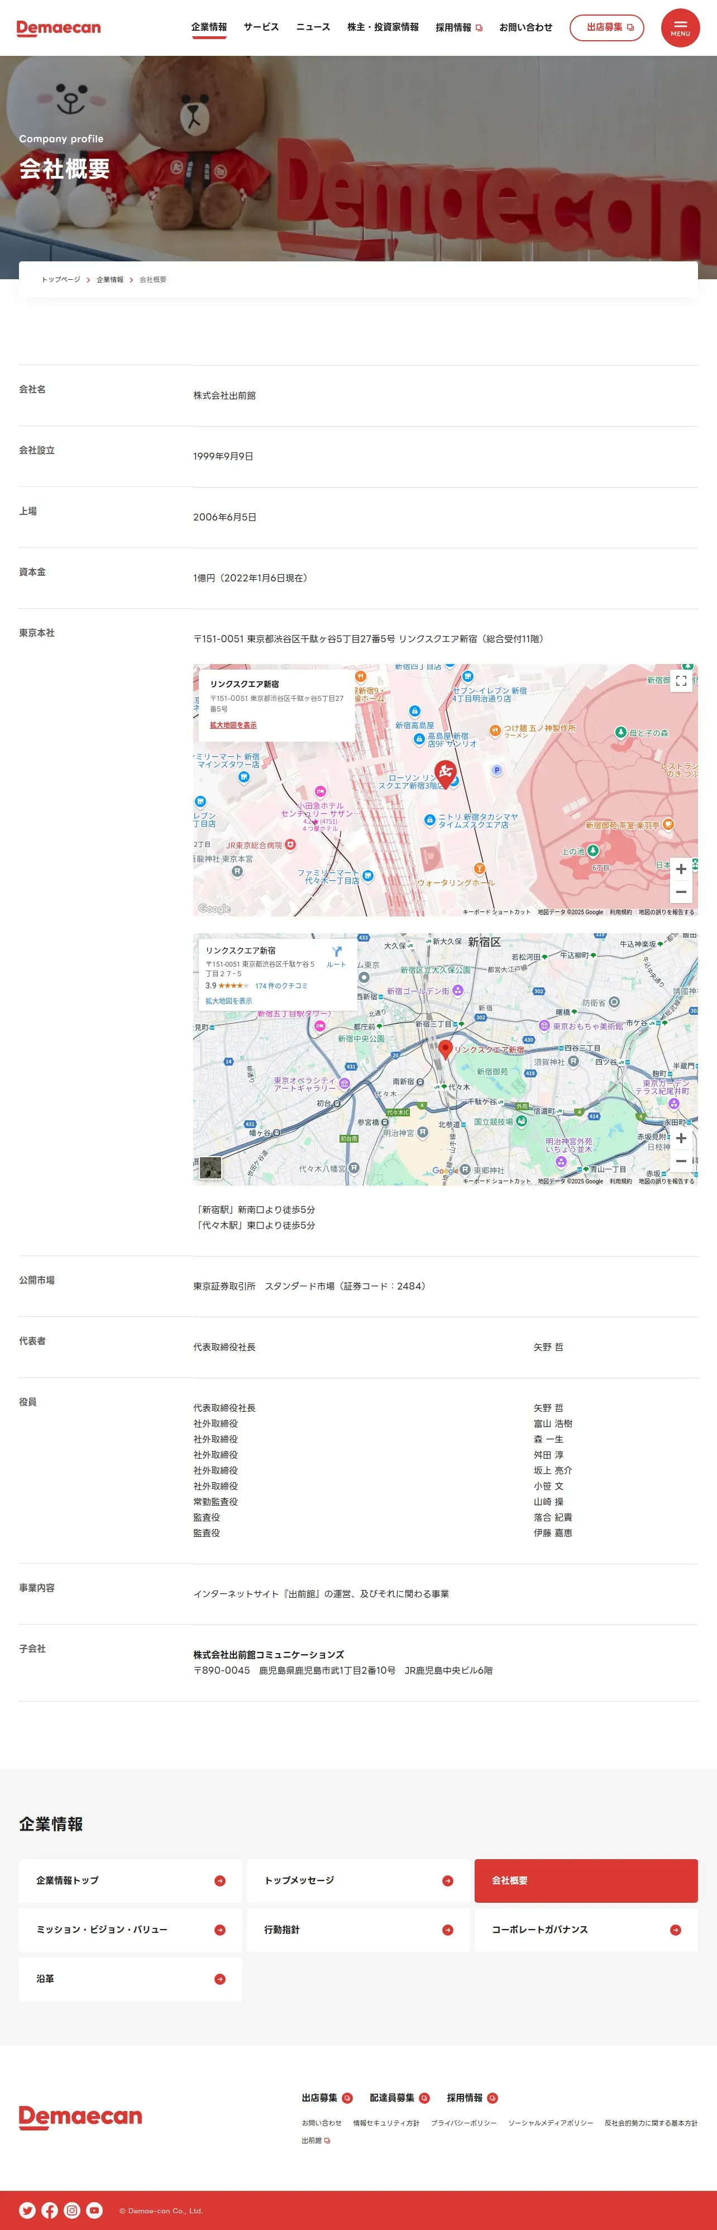Click the arrow icon on 沿革 card
This screenshot has height=2230, width=717.
tap(220, 1979)
